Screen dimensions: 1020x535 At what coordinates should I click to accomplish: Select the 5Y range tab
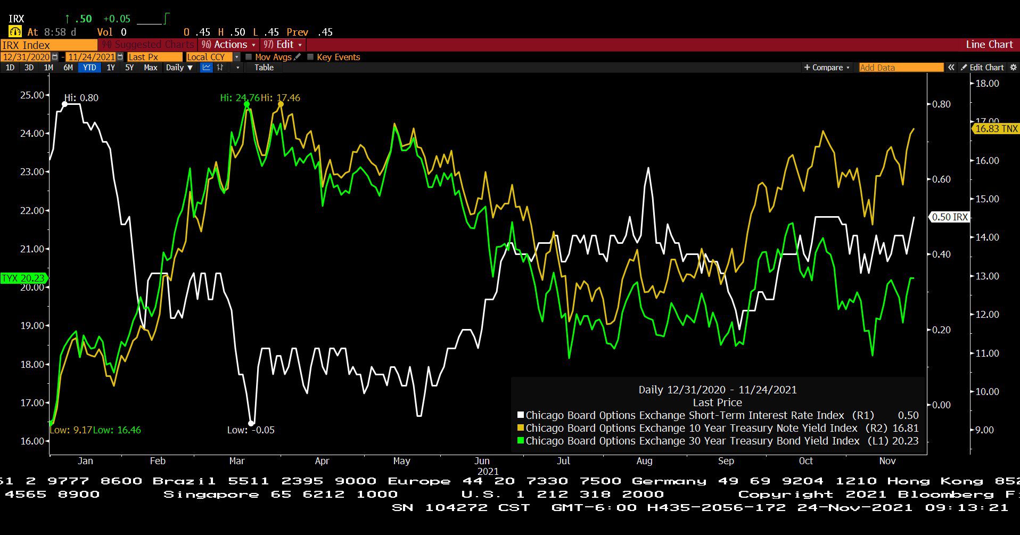click(129, 68)
